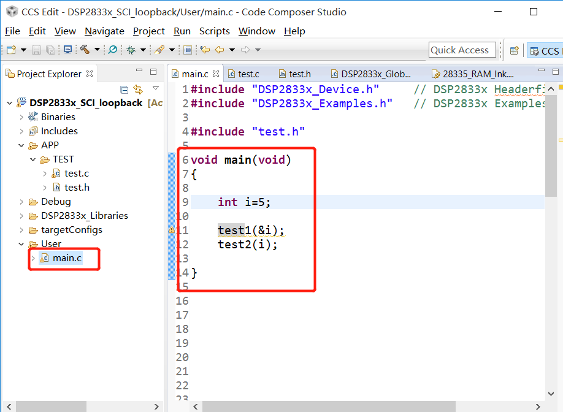Minimize the editor area

point(542,71)
